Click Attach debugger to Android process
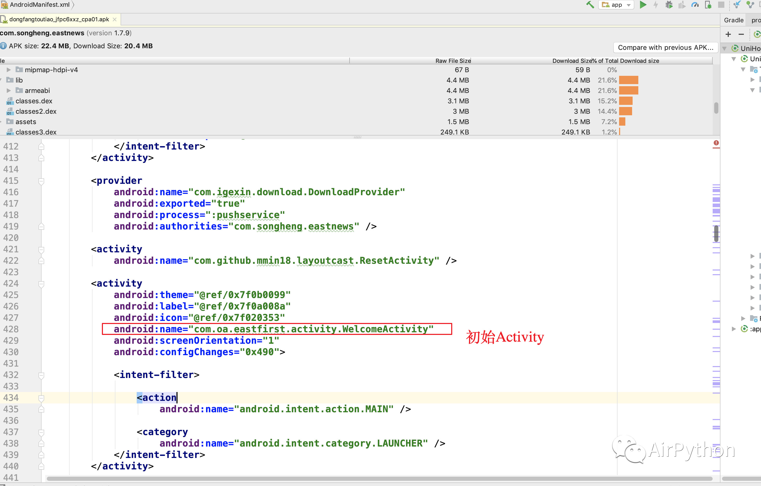 [x=708, y=5]
